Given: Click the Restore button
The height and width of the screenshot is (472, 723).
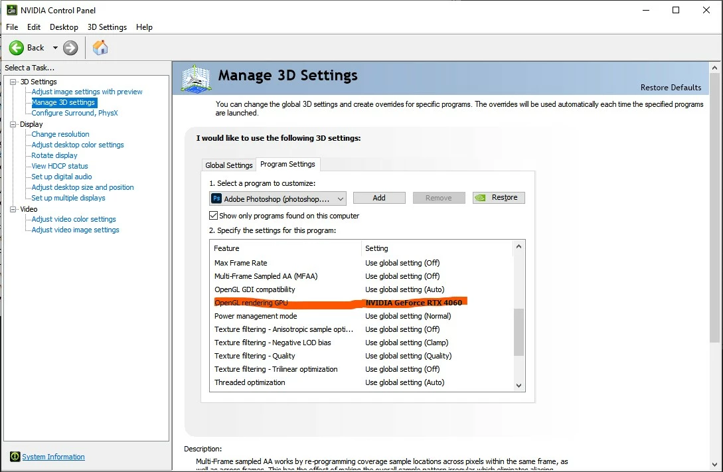Looking at the screenshot, I should tap(499, 198).
